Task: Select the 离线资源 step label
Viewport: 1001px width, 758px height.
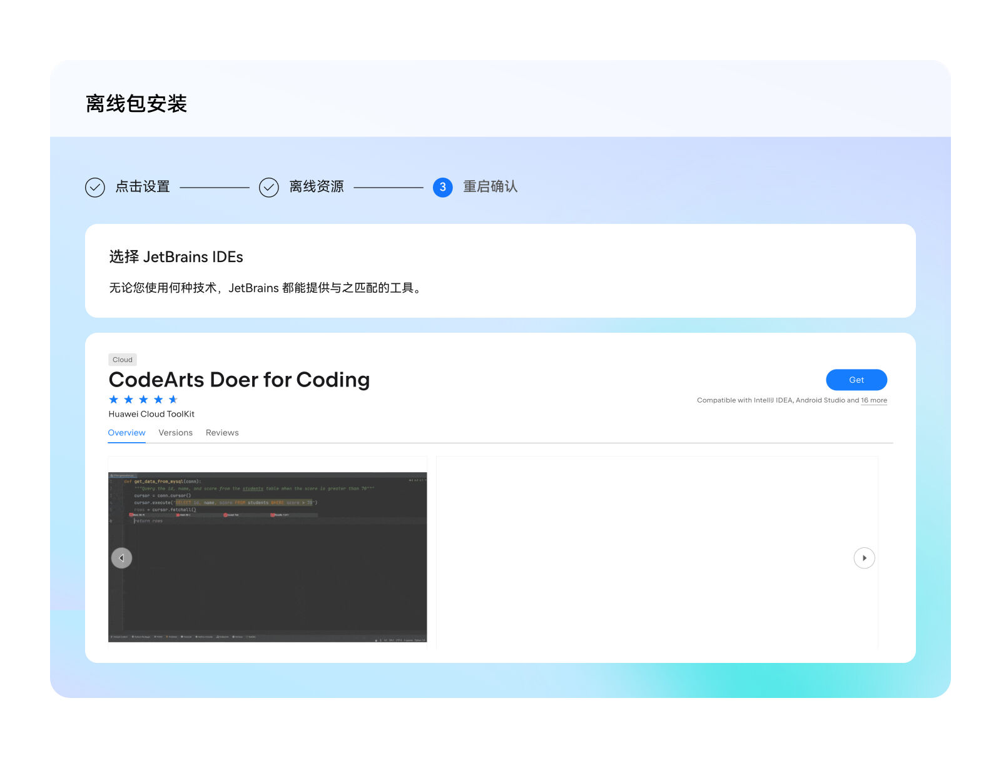Action: 317,187
